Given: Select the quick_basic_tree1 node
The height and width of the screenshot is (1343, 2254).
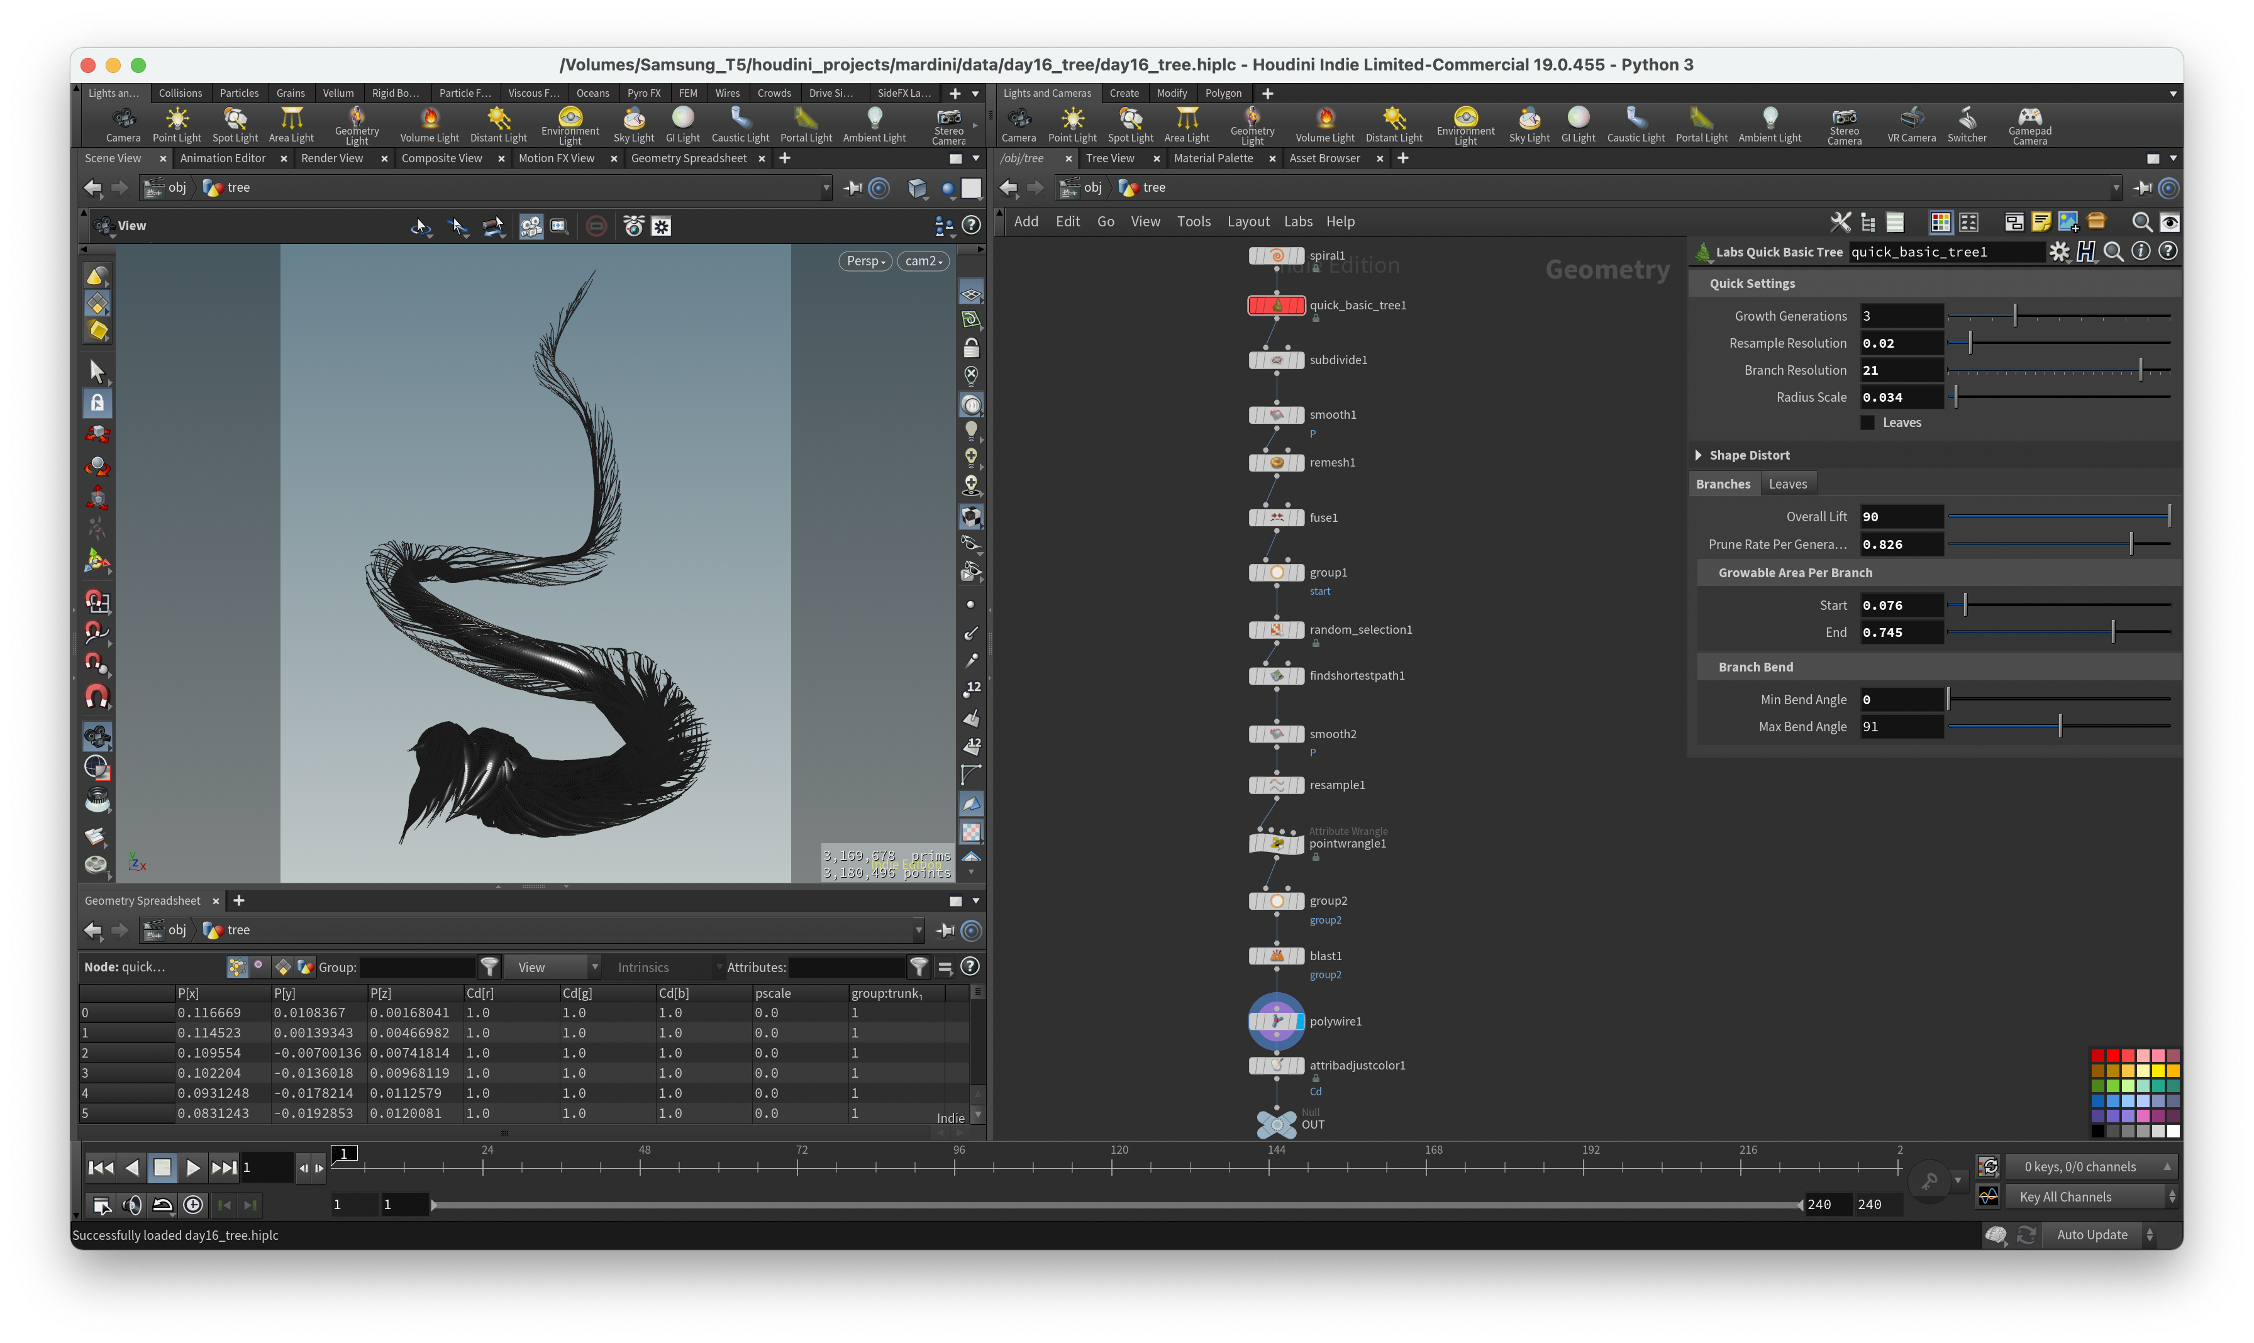Looking at the screenshot, I should (x=1276, y=306).
